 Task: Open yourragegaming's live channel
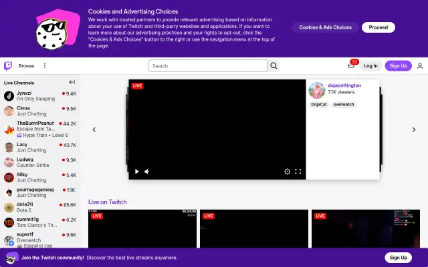tap(40, 192)
